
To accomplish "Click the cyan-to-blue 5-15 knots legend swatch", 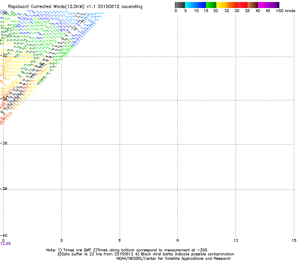I will [x=195, y=5].
